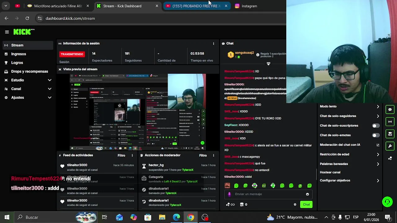Switch to PROBANDO FREE FIRE YouTube tab
The height and width of the screenshot is (223, 397).
pyautogui.click(x=196, y=6)
